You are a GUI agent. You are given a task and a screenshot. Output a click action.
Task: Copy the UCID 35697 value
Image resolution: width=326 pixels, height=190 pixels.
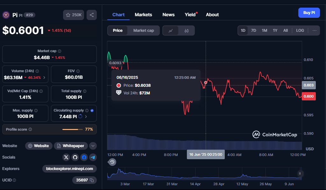(x=92, y=180)
